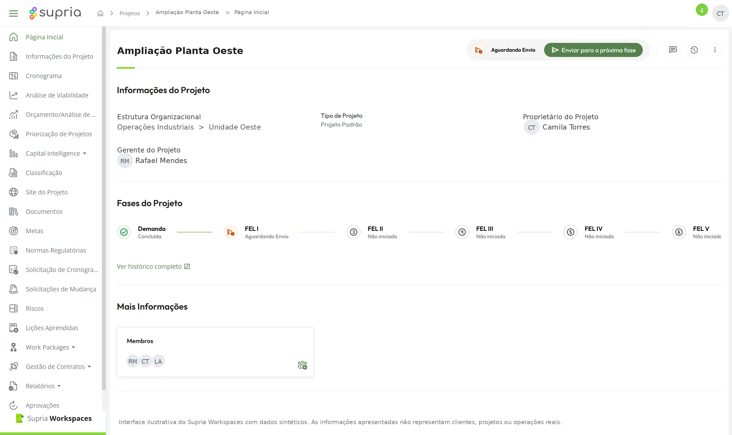Open Solicitações de Mudança
Viewport: 732px width, 435px height.
click(x=51, y=289)
